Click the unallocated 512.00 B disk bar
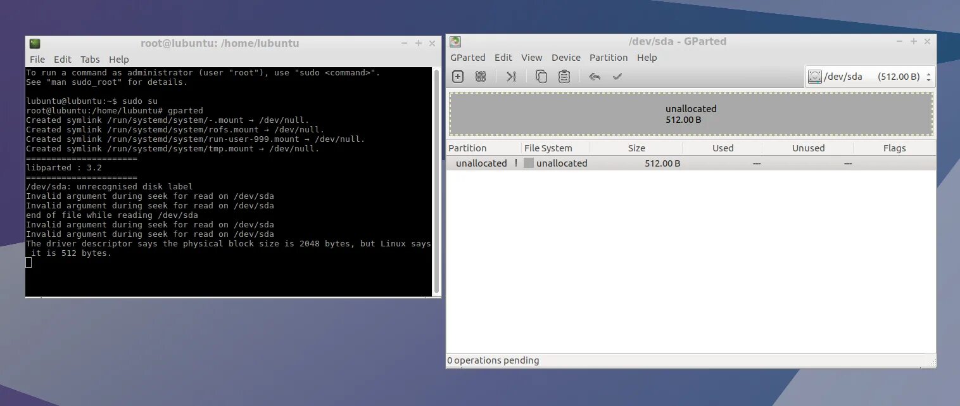The image size is (960, 406). (690, 115)
